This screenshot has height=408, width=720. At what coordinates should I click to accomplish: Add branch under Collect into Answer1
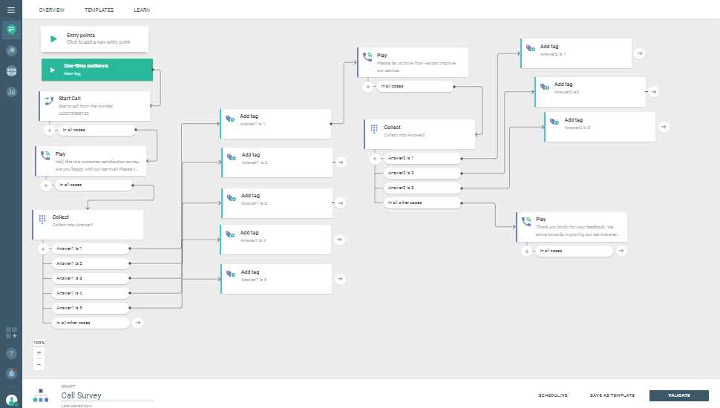[42, 249]
